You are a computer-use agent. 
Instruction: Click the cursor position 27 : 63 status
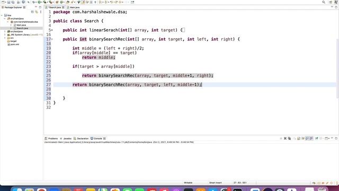pyautogui.click(x=240, y=183)
